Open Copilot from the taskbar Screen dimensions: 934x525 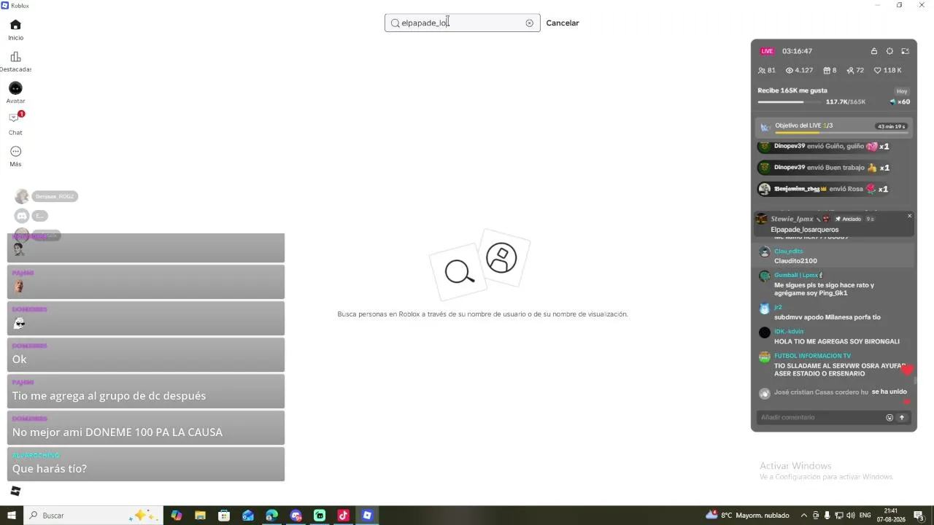click(x=177, y=516)
